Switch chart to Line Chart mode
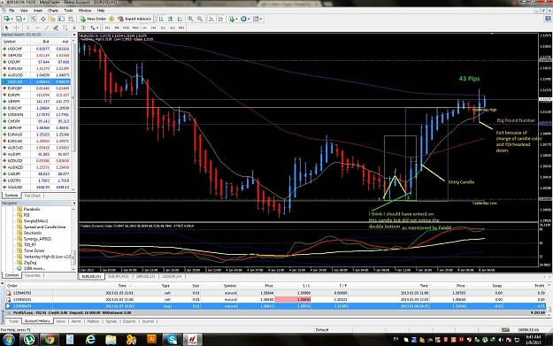This screenshot has height=346, width=553. pos(180,19)
